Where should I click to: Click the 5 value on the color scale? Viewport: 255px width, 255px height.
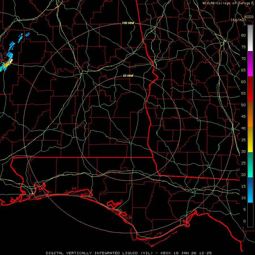tap(245, 210)
